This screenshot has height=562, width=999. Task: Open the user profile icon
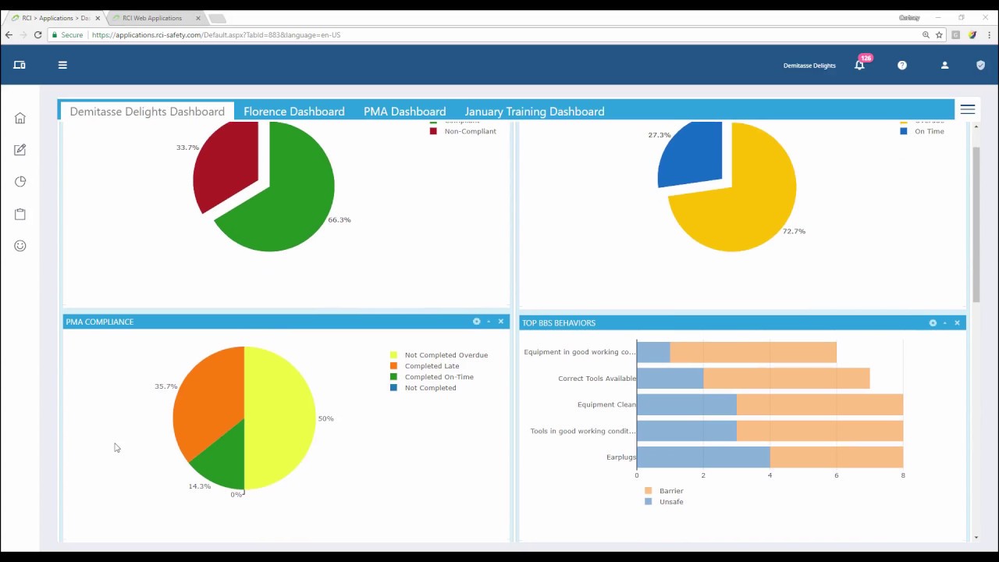(944, 65)
